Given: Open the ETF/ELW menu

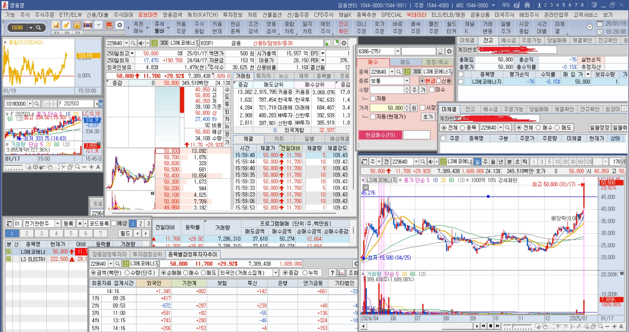Looking at the screenshot, I should (x=71, y=15).
